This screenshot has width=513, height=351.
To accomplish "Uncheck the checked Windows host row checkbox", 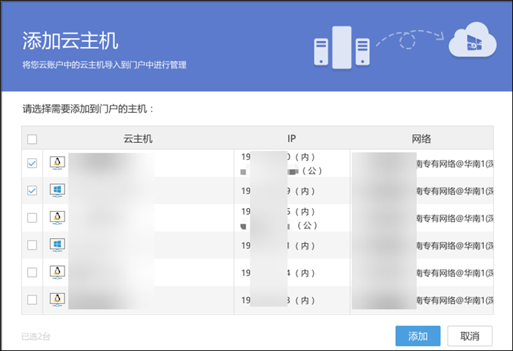I will (x=32, y=191).
